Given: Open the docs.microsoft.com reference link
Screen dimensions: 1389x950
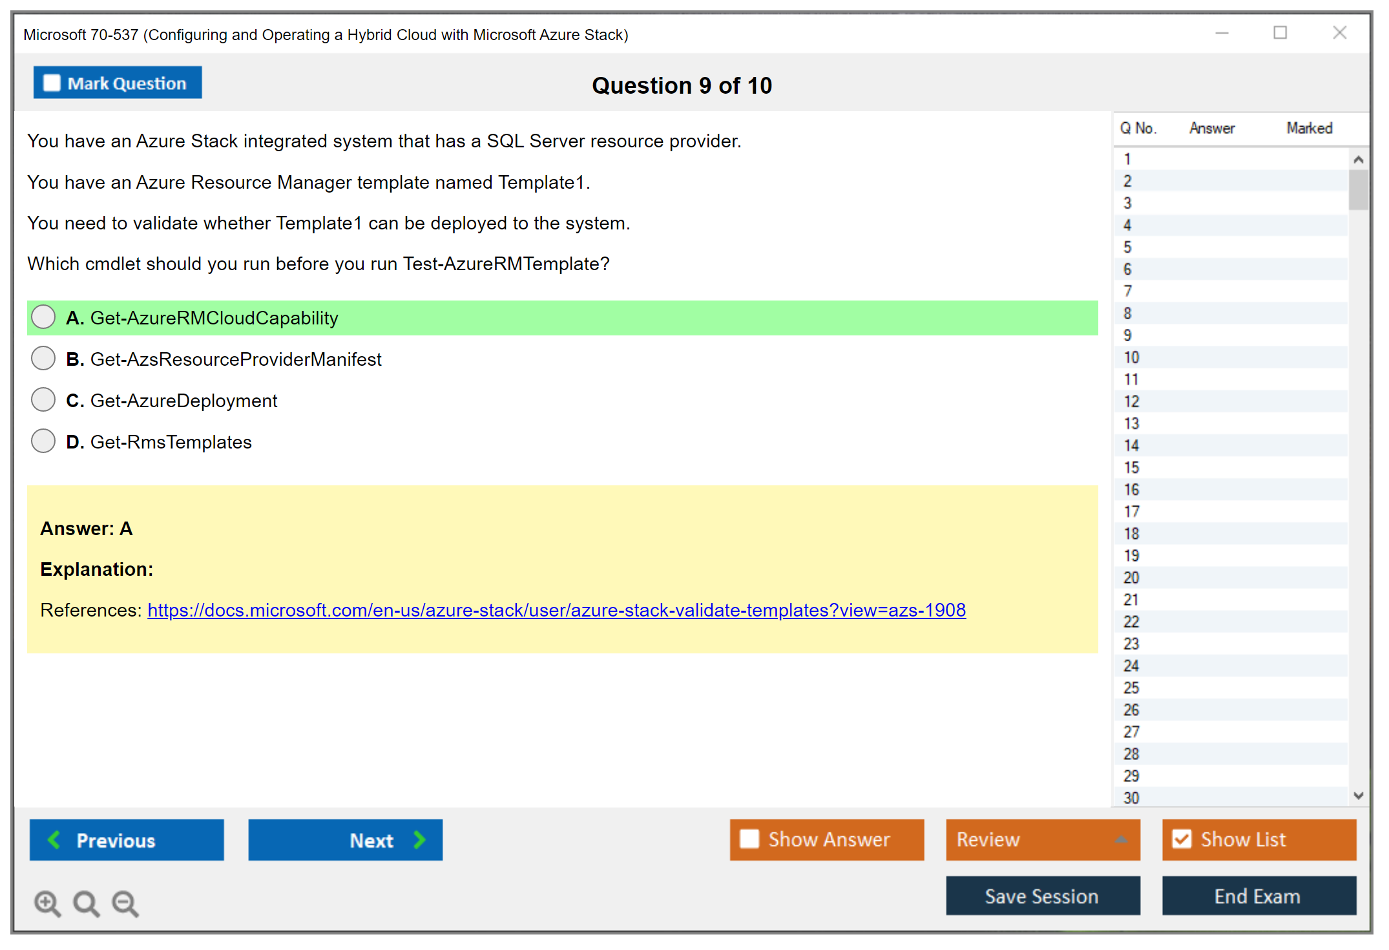Looking at the screenshot, I should pyautogui.click(x=556, y=610).
